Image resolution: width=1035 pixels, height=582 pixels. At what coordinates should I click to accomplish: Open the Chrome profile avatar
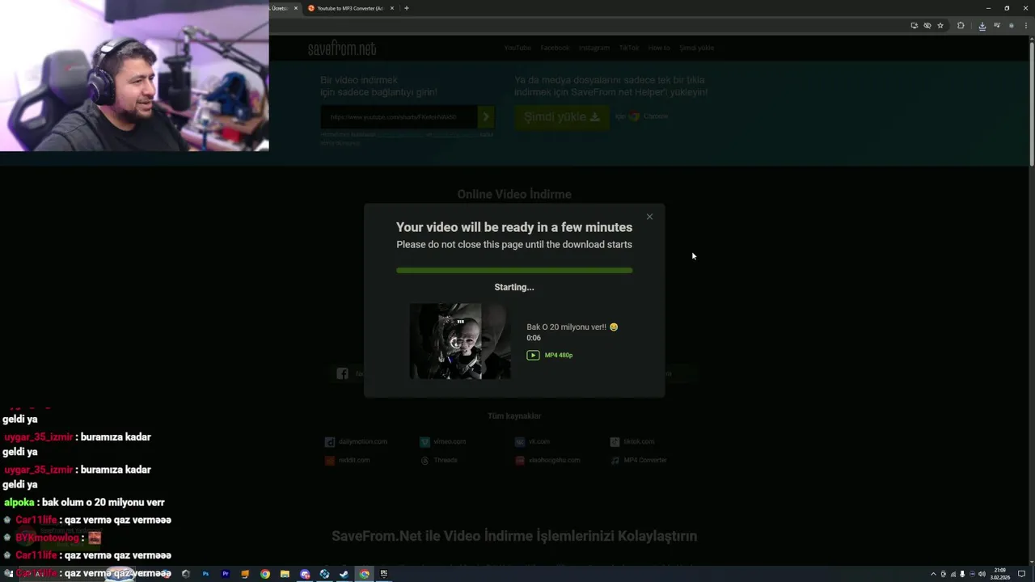(x=1011, y=26)
